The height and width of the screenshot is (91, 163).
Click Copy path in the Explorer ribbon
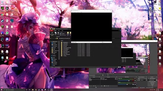(62, 34)
